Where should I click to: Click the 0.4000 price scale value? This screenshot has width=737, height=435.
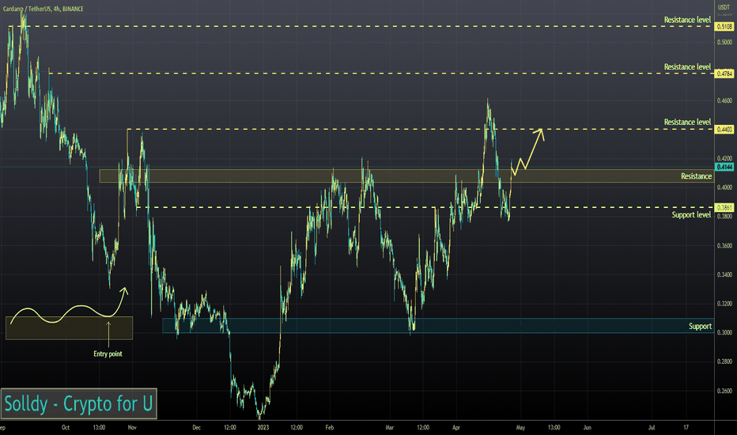tap(724, 187)
